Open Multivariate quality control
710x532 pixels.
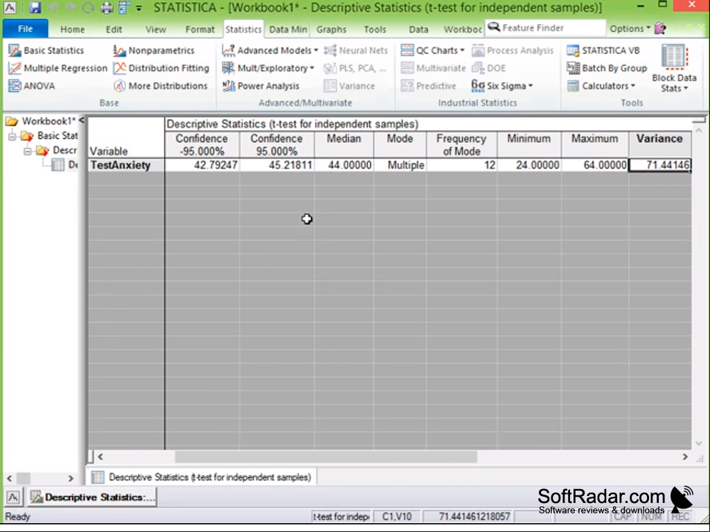pos(434,68)
